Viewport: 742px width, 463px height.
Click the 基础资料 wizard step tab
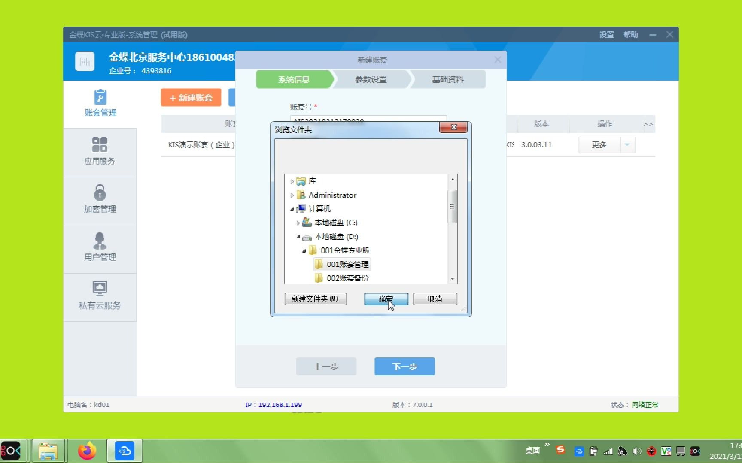(448, 79)
